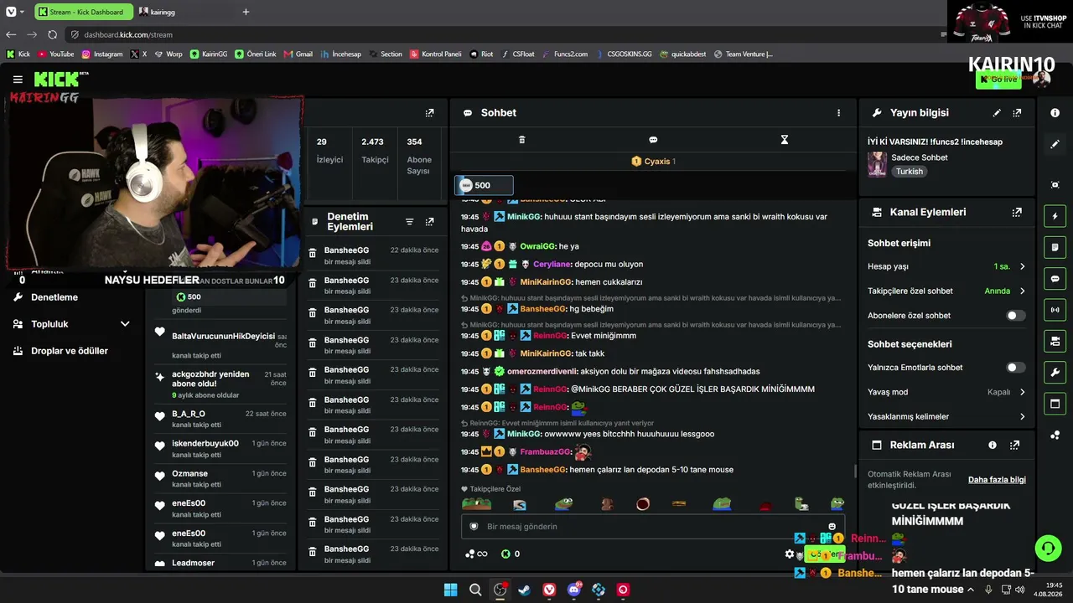Click the broadcast signal icon in right sidebar
The width and height of the screenshot is (1073, 603).
(1055, 310)
